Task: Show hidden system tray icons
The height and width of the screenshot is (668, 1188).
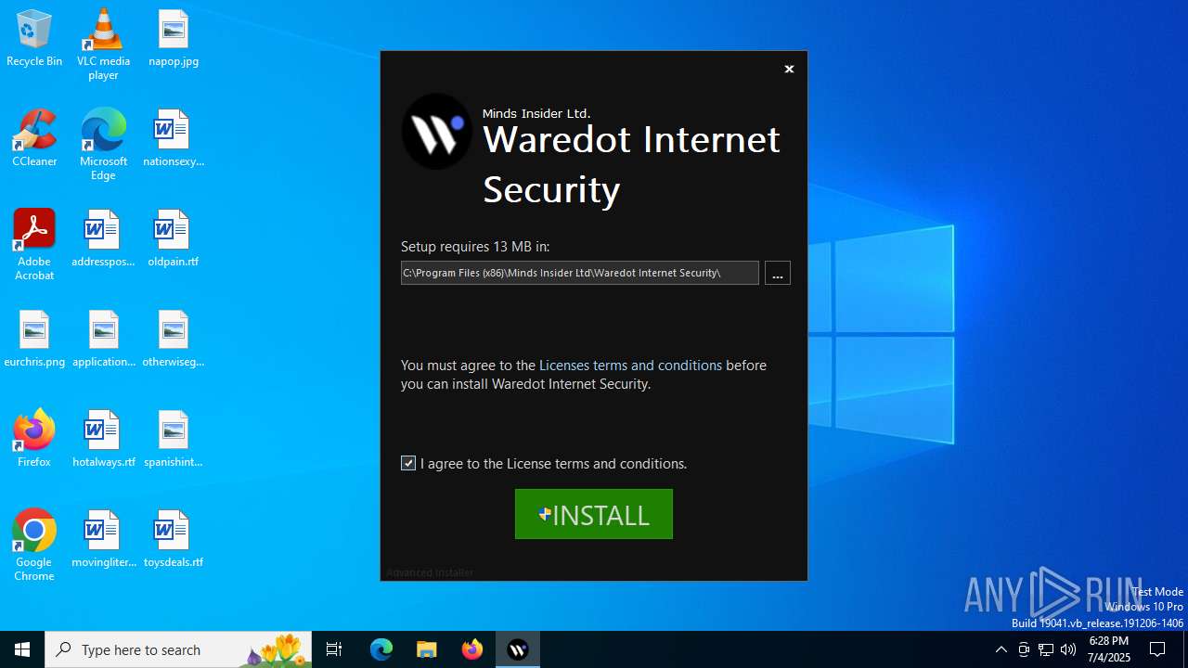Action: coord(1001,649)
